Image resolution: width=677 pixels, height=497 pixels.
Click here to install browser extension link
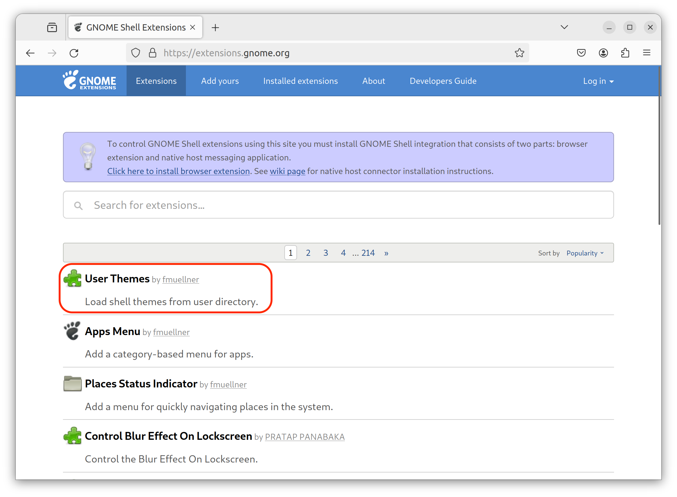(178, 171)
